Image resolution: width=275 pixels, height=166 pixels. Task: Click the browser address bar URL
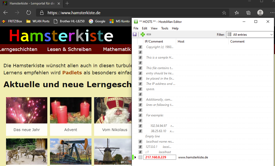[74, 13]
